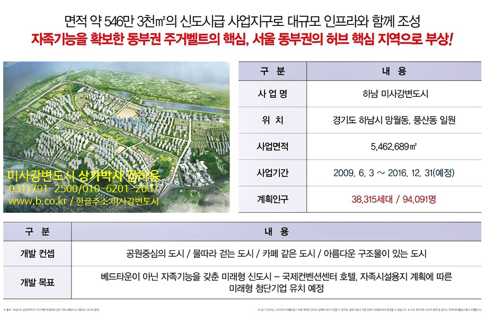Click the "구 분" header above "개발 컨셉"
This screenshot has width=485, height=315.
click(38, 232)
